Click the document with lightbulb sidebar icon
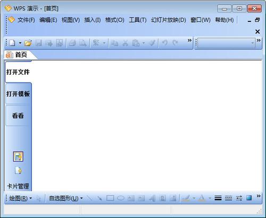Image resolution: width=266 pixels, height=218 pixels. (18, 170)
